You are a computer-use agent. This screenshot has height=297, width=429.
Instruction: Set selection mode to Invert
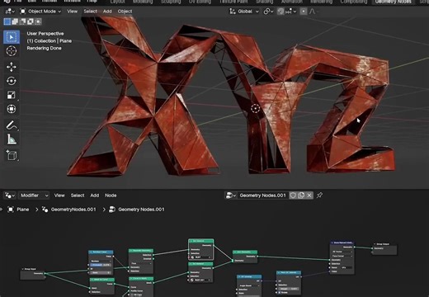pos(31,21)
